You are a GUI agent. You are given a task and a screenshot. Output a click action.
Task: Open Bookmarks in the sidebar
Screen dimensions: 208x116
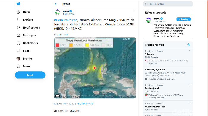(x=27, y=43)
